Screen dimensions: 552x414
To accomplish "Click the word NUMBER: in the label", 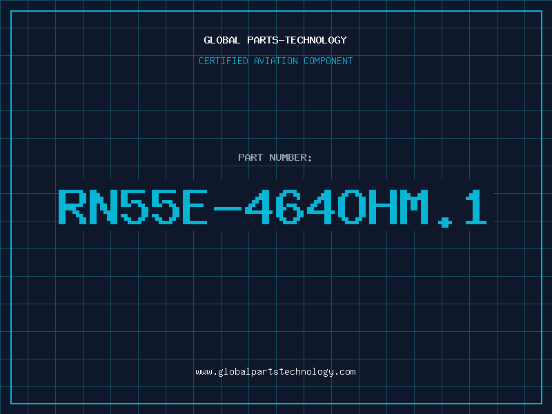I will click(290, 157).
